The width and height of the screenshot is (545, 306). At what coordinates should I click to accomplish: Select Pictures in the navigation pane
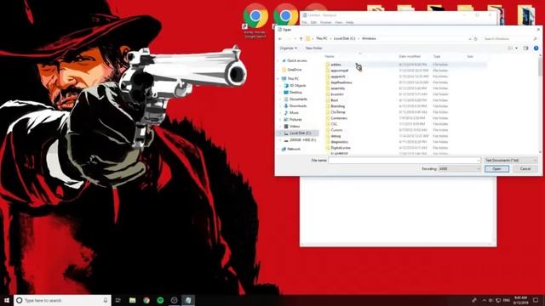tap(295, 119)
